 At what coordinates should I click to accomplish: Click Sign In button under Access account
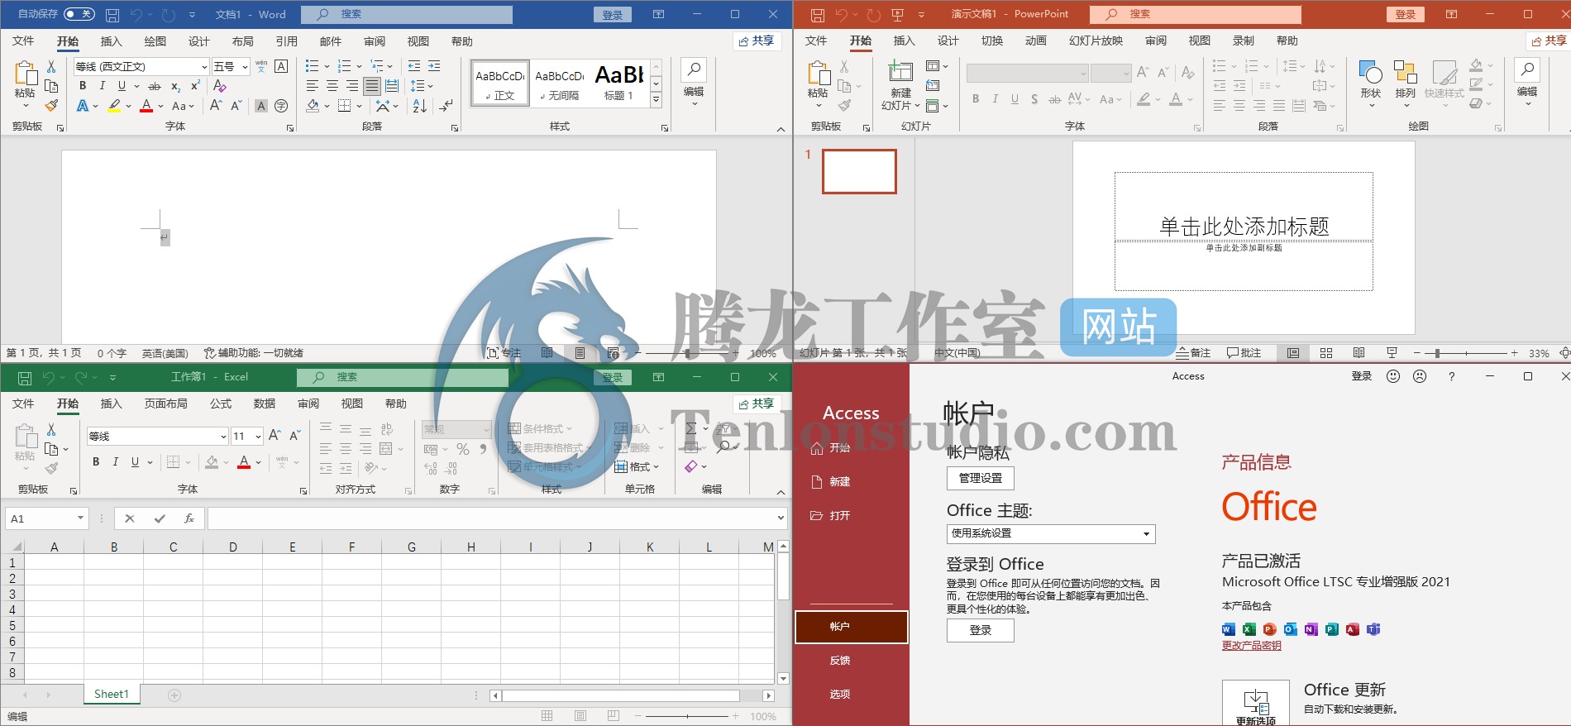click(981, 630)
